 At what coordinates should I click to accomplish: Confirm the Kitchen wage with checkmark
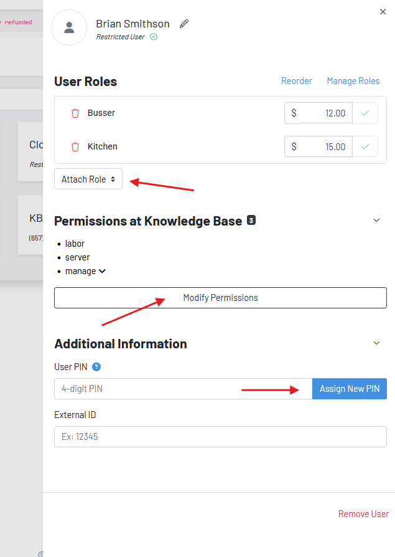[x=365, y=147]
